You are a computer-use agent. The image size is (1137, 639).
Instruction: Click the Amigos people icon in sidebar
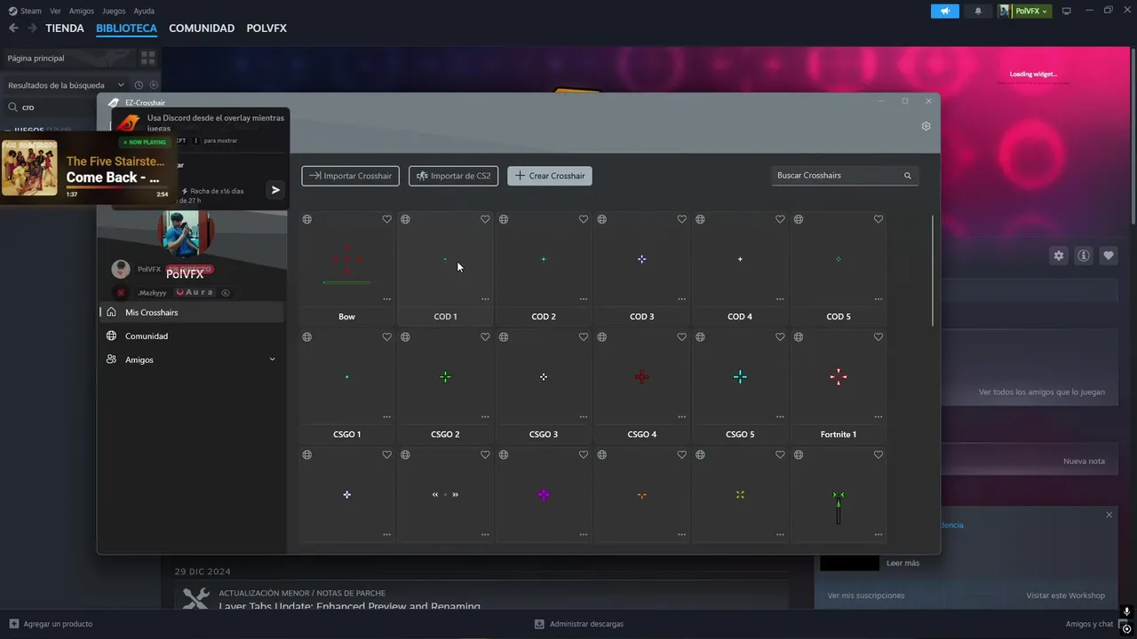pyautogui.click(x=111, y=359)
